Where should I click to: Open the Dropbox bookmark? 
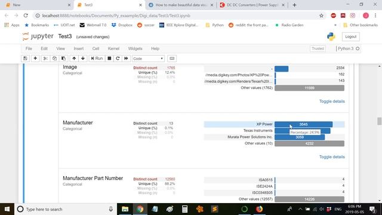click(122, 25)
